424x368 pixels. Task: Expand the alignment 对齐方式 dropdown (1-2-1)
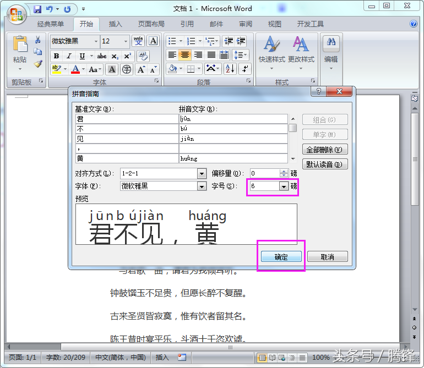pyautogui.click(x=202, y=173)
